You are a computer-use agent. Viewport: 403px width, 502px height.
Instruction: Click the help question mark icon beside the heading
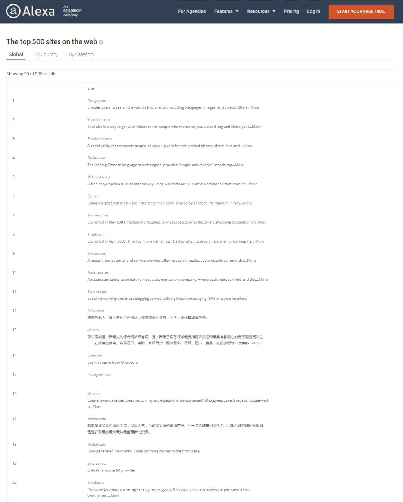tap(101, 42)
